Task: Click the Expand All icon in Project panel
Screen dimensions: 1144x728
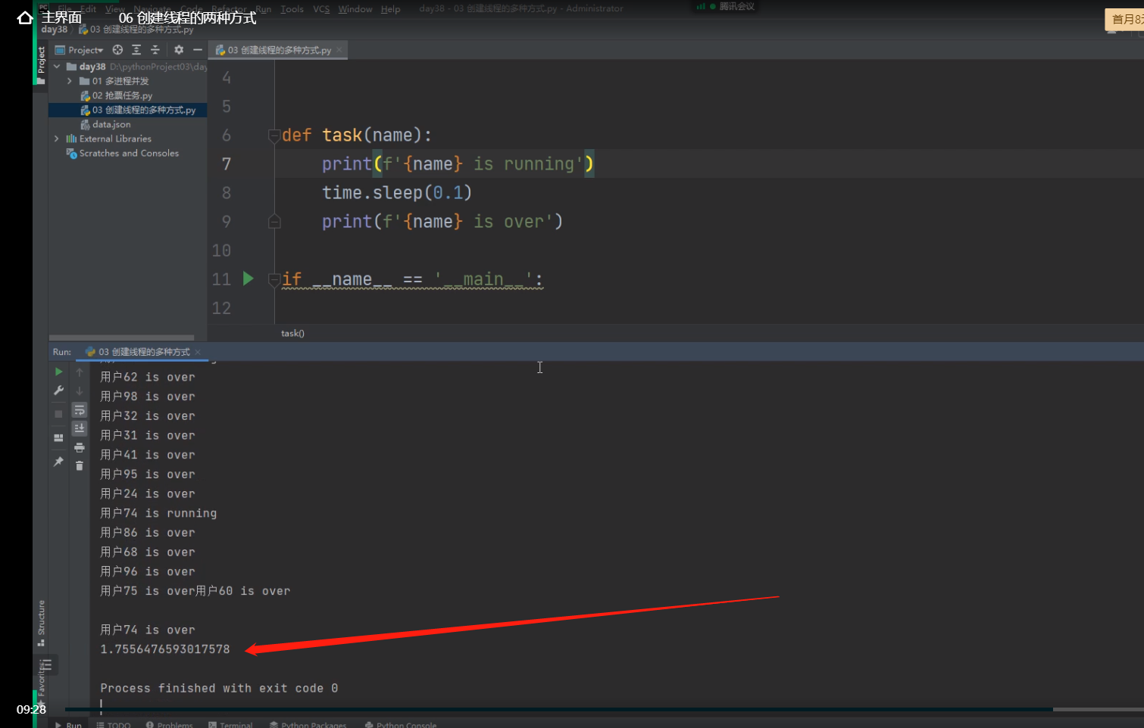Action: 136,50
